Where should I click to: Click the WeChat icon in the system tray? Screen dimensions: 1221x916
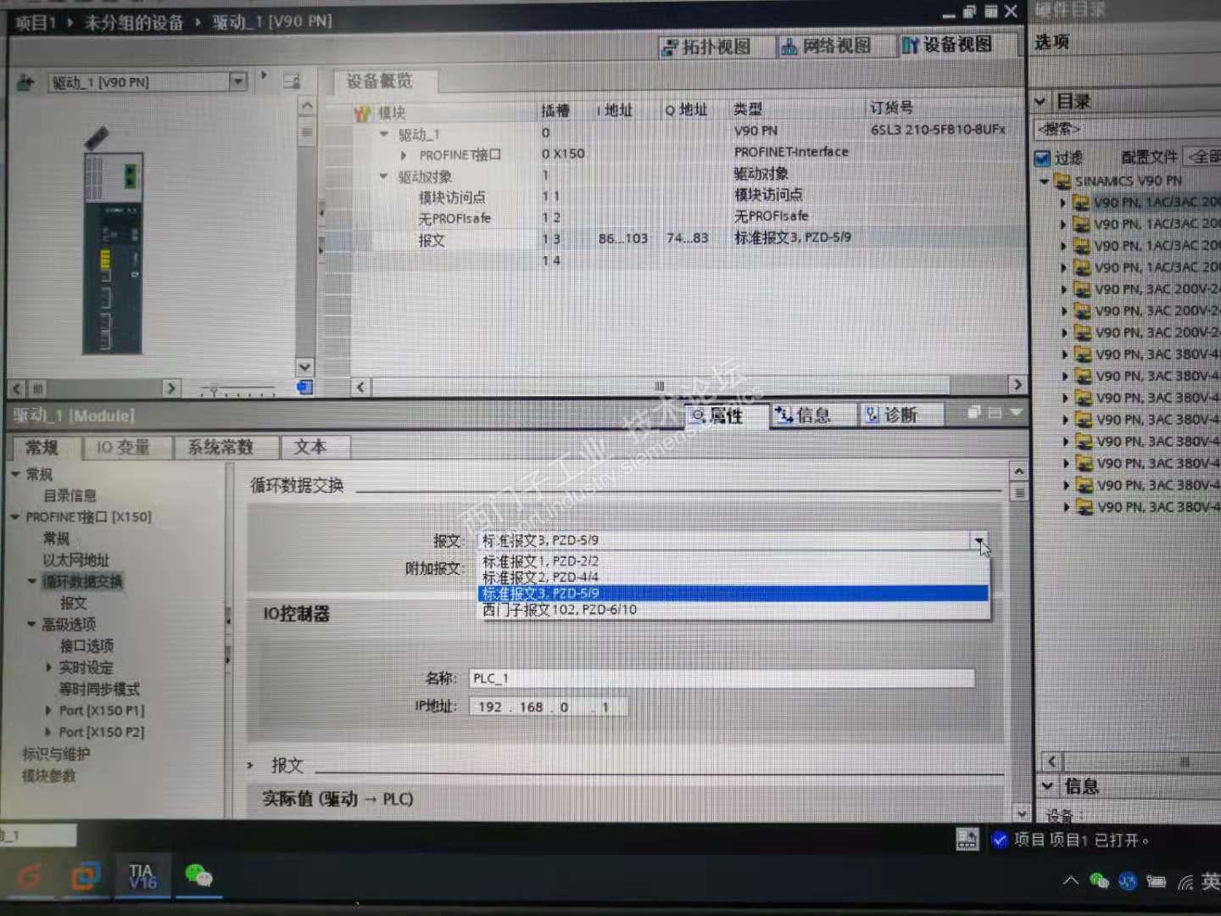[x=1099, y=880]
